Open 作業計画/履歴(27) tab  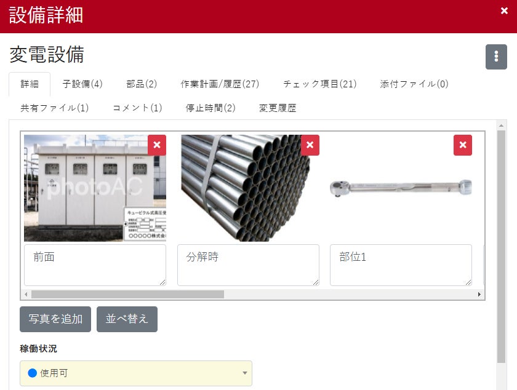(220, 84)
